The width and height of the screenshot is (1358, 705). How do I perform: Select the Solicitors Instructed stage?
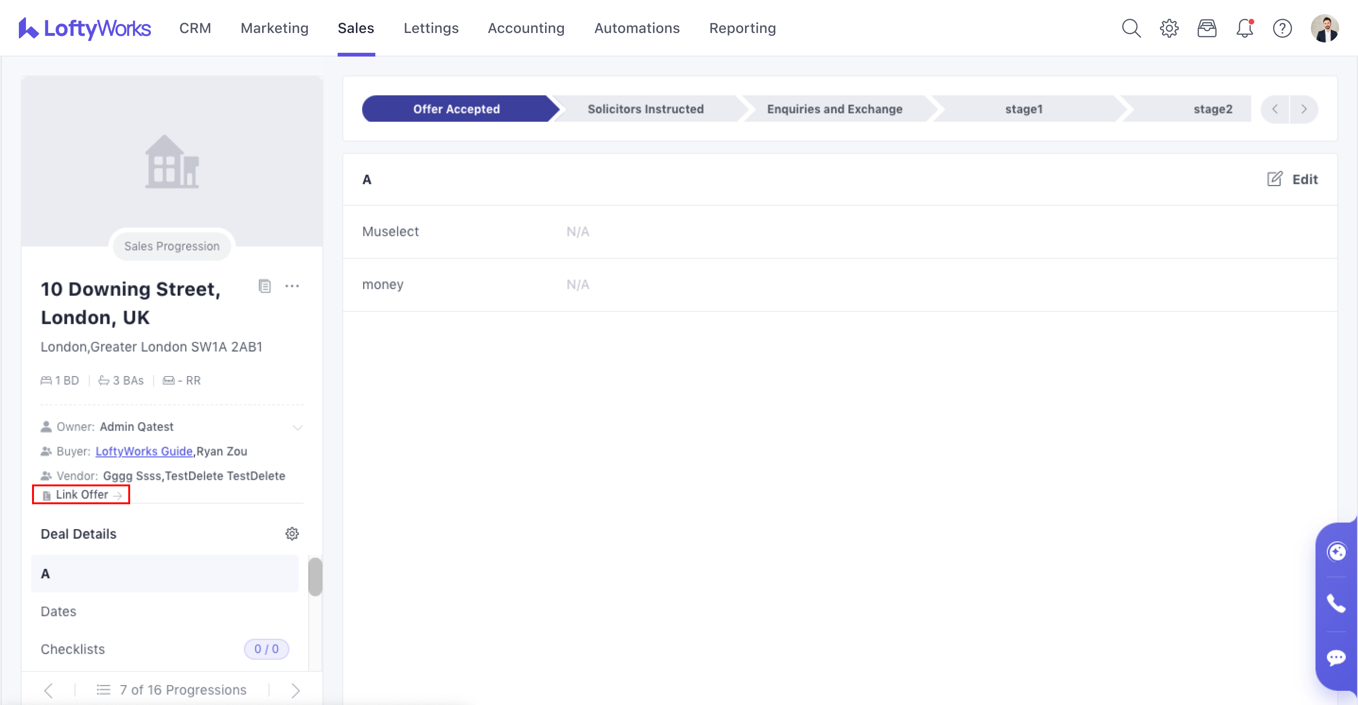[645, 109]
